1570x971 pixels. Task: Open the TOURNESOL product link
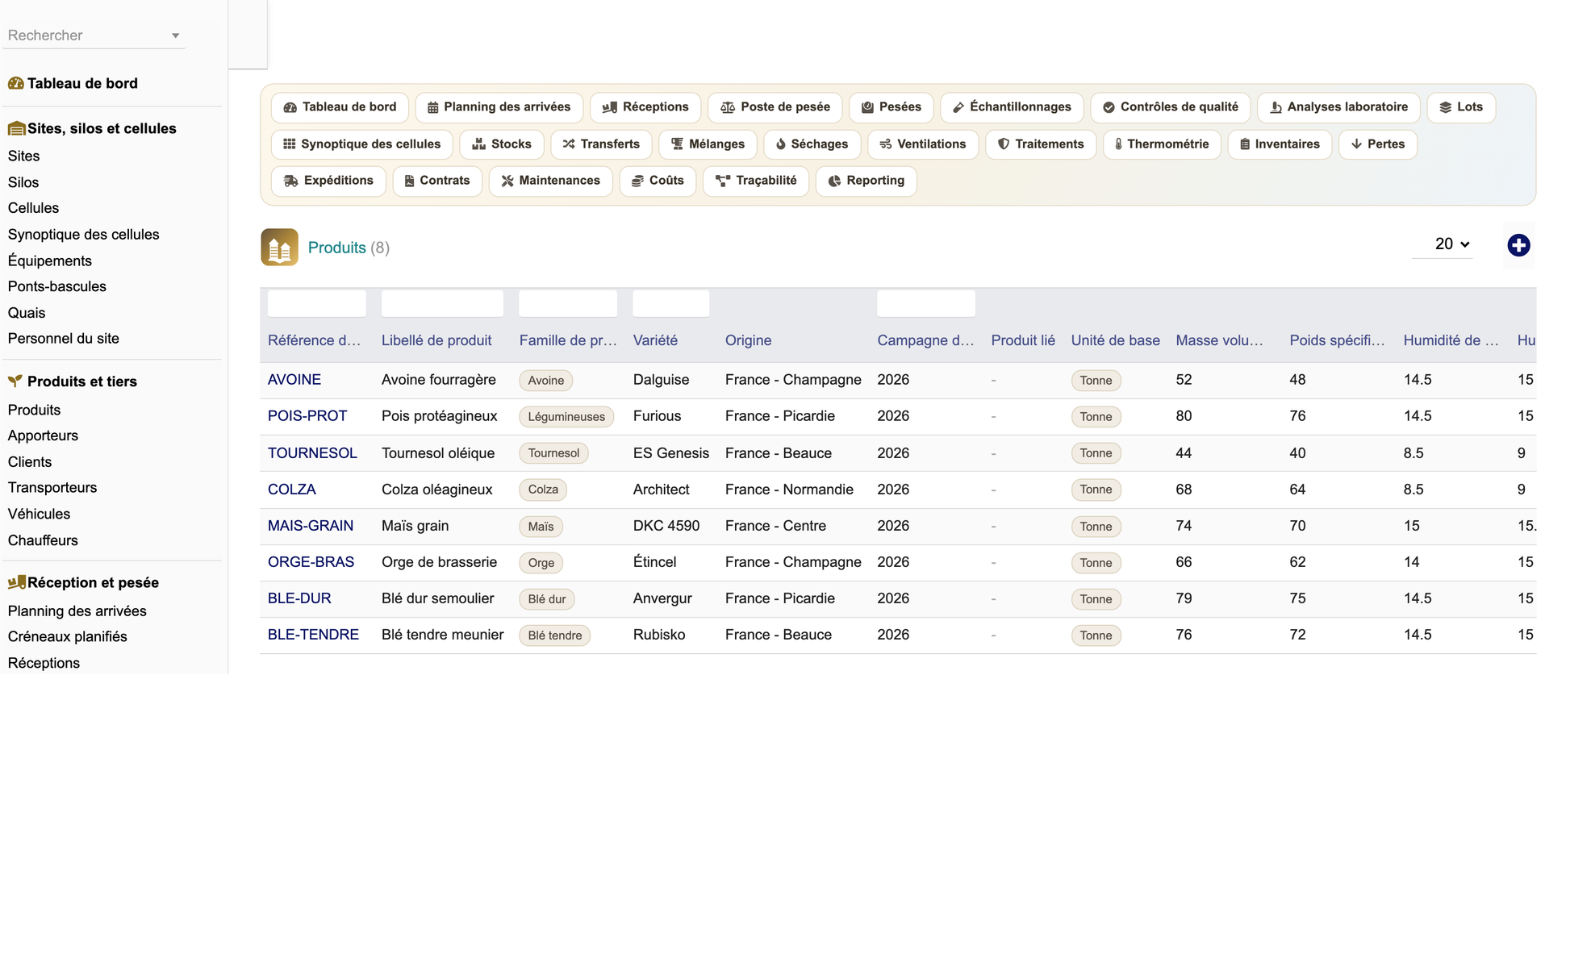tap(312, 453)
